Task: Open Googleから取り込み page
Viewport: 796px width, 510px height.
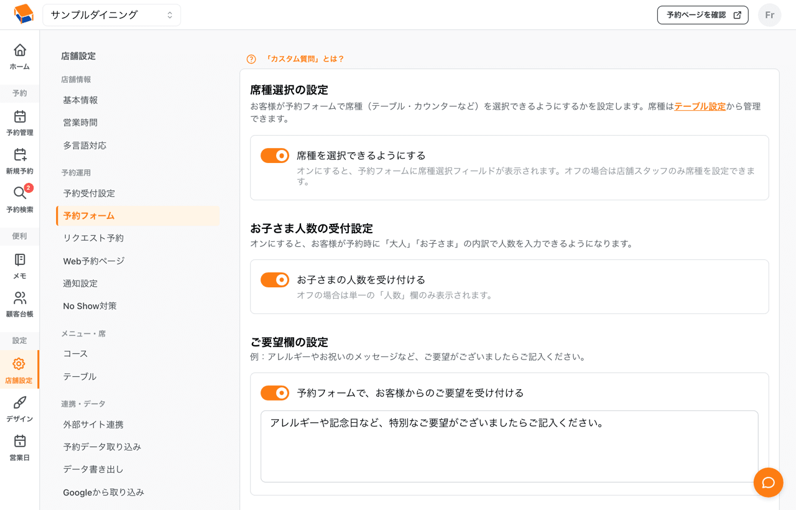Action: coord(103,493)
